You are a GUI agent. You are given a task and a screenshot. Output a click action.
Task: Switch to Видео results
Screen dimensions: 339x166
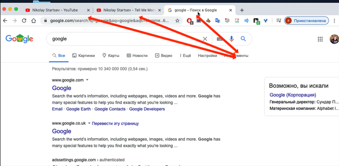pyautogui.click(x=164, y=56)
